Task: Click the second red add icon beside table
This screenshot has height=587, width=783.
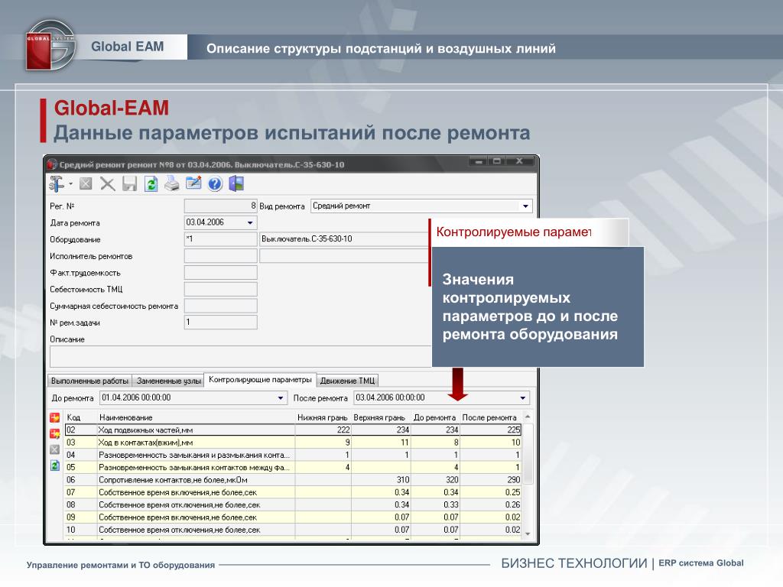Action: coord(55,434)
